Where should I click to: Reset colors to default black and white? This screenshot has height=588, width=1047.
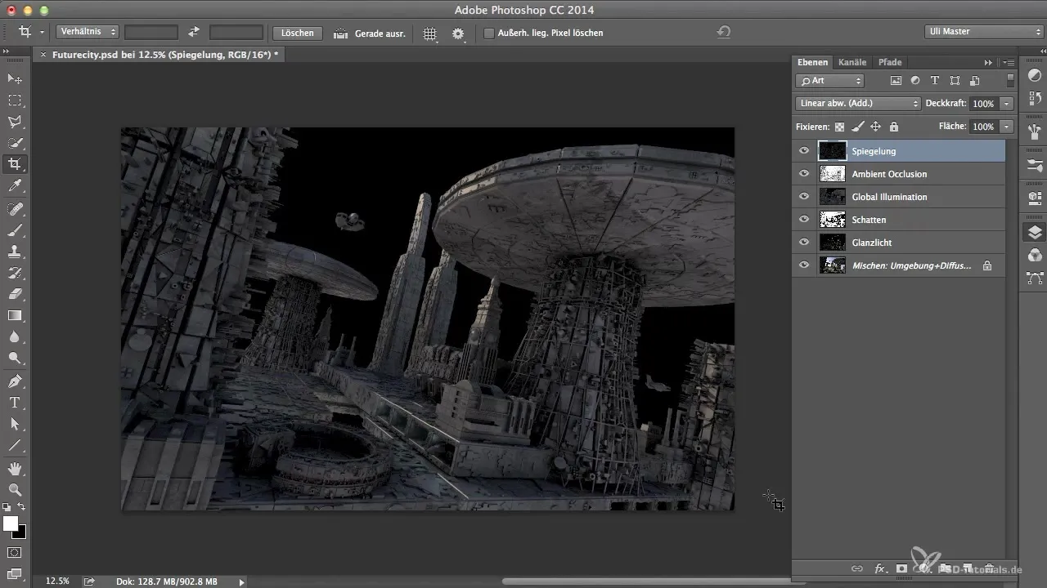point(7,508)
